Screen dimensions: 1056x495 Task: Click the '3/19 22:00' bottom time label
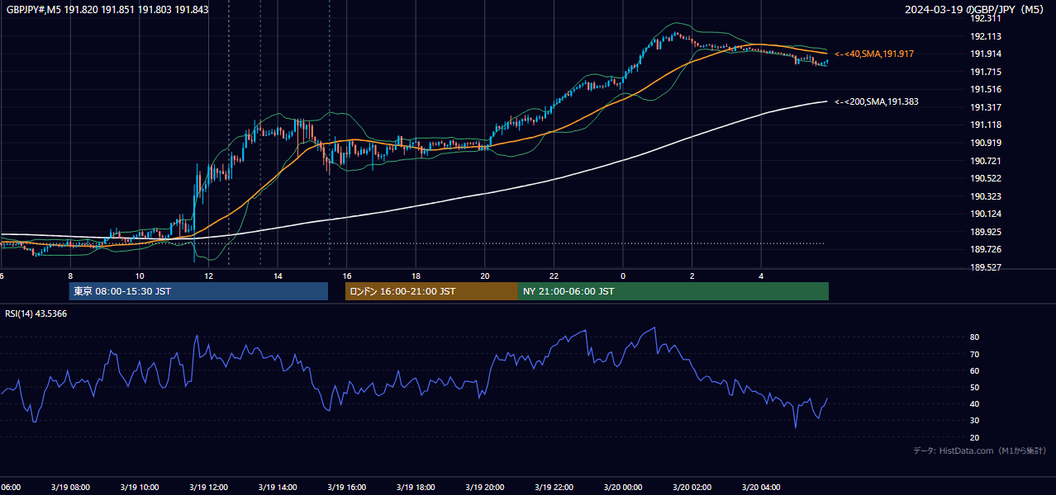click(554, 488)
